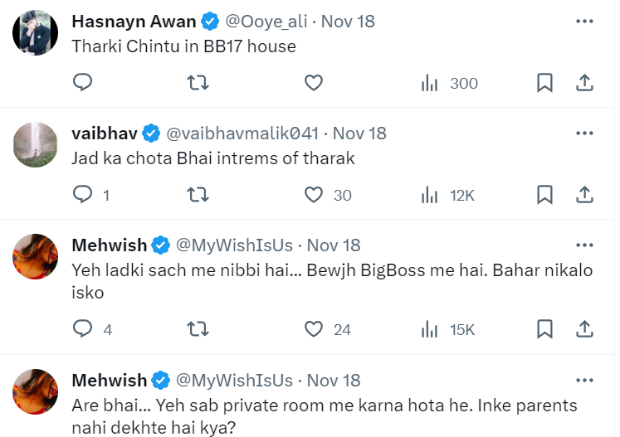This screenshot has width=620, height=437.
Task: Retweet Mehwish's BigBoss tweet
Action: coord(198,329)
